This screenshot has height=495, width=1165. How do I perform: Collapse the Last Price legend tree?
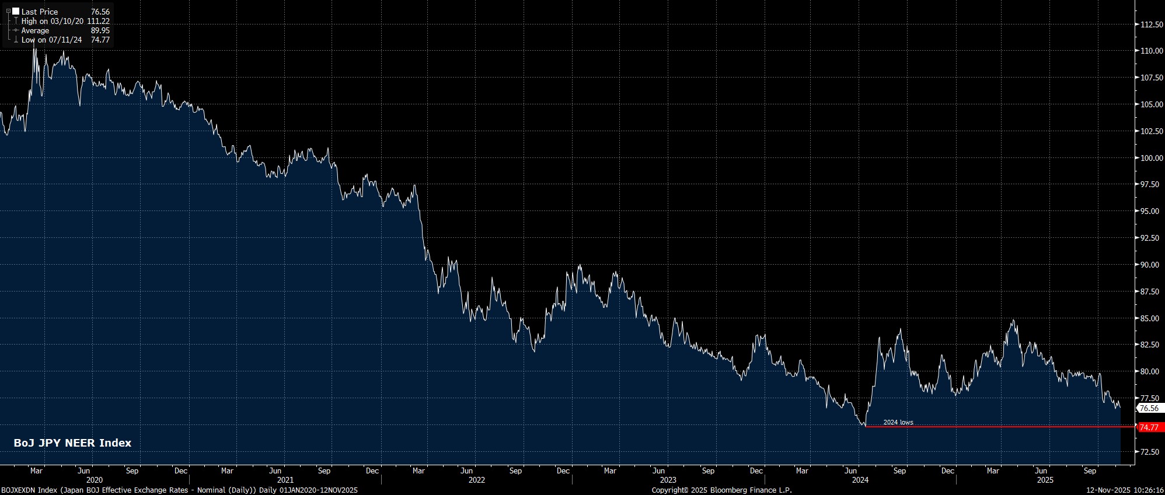click(8, 11)
